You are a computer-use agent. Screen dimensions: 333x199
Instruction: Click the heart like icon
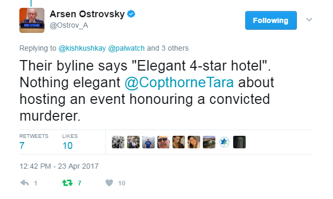[109, 183]
